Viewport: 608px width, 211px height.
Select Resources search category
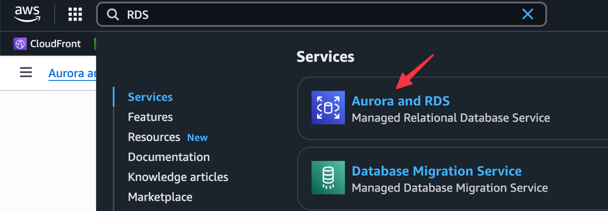(x=154, y=137)
